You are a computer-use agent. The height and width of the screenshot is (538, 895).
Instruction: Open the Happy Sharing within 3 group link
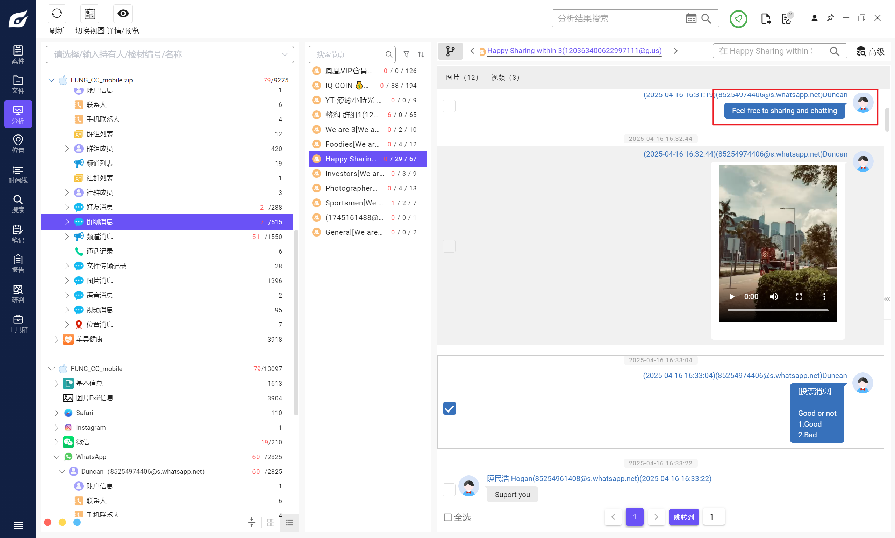574,51
